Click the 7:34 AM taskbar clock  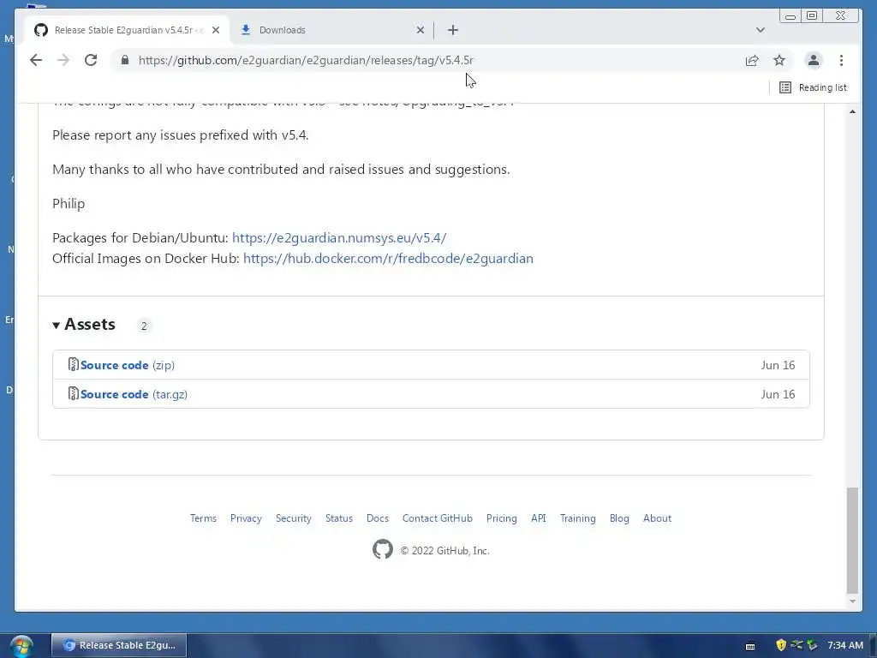(845, 646)
